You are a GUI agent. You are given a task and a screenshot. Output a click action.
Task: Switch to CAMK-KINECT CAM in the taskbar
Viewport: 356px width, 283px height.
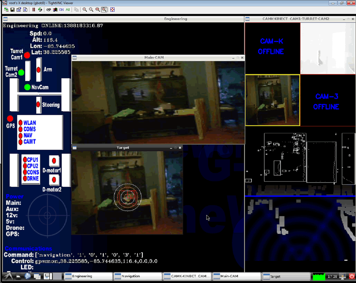coord(187,276)
